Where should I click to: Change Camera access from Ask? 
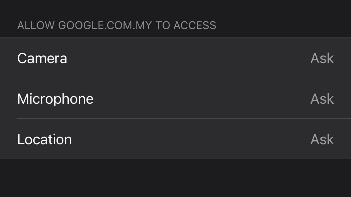(x=322, y=58)
